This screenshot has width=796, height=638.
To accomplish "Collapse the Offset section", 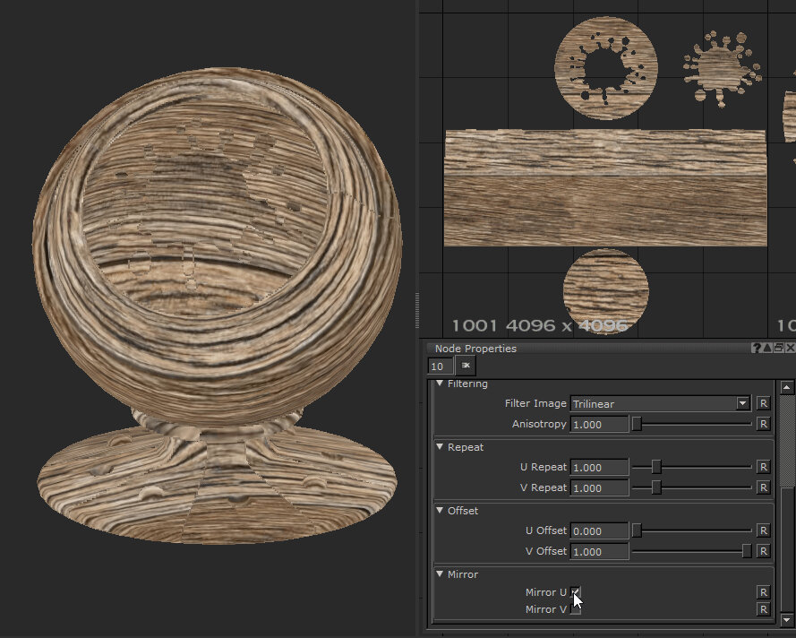I will pyautogui.click(x=440, y=511).
